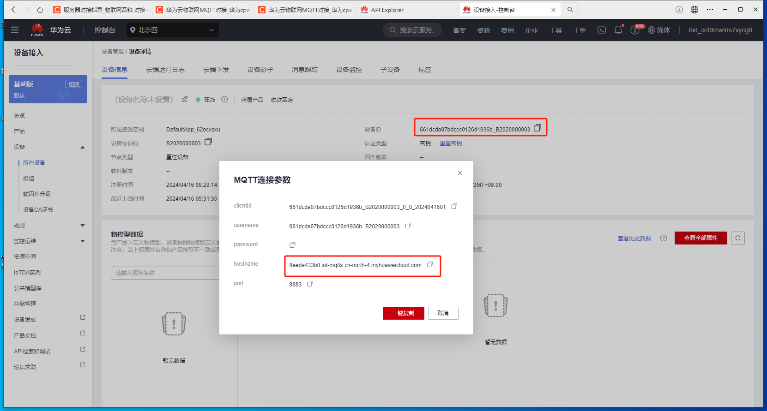Copy the username value in MQTT dialog
The height and width of the screenshot is (411, 767).
(408, 226)
